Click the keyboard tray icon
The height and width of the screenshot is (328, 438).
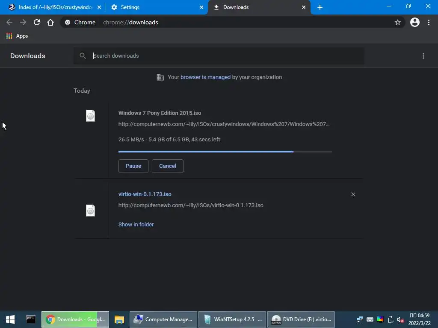(x=370, y=319)
